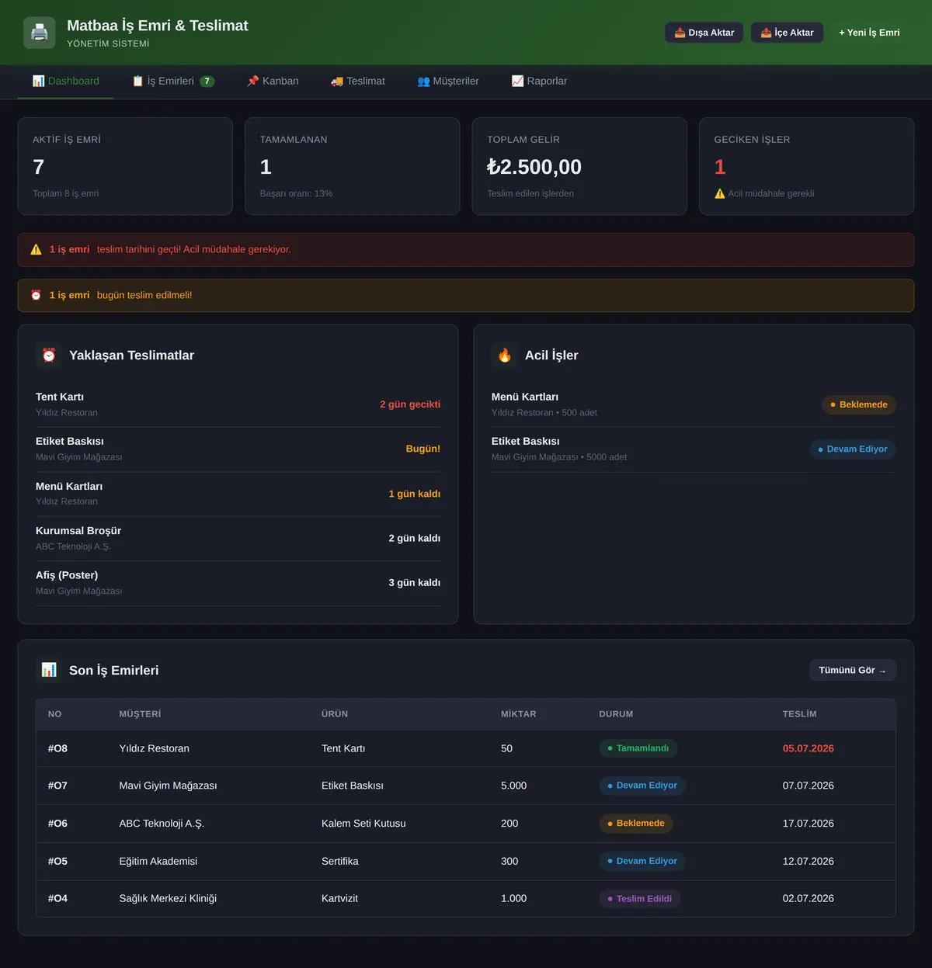Image resolution: width=932 pixels, height=968 pixels.
Task: Click the clock icon in the today-delivery alert
Action: point(36,295)
